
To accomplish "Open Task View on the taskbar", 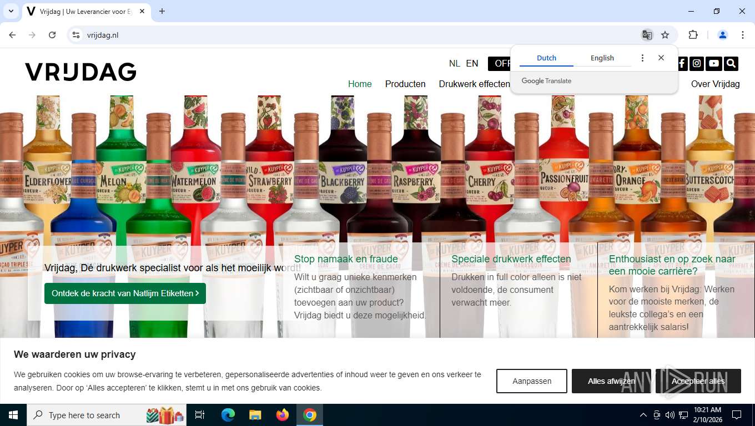I will (x=200, y=415).
